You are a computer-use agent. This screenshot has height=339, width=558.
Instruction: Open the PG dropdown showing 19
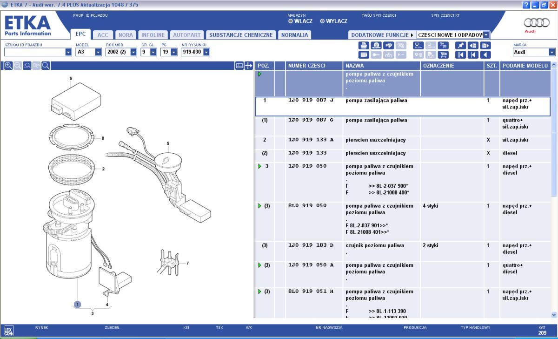(x=174, y=52)
